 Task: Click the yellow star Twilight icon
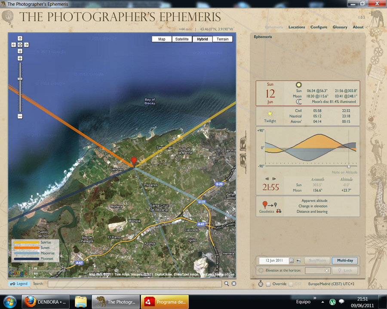pyautogui.click(x=270, y=114)
